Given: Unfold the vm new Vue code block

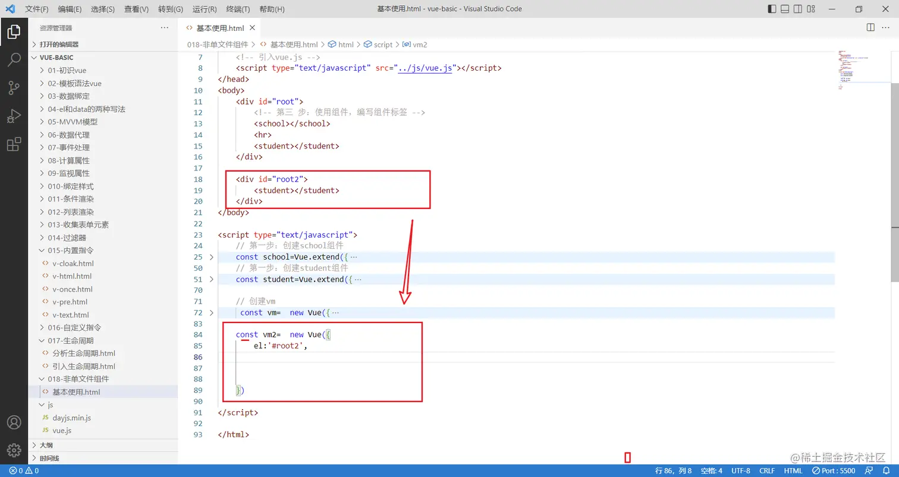Looking at the screenshot, I should [212, 312].
